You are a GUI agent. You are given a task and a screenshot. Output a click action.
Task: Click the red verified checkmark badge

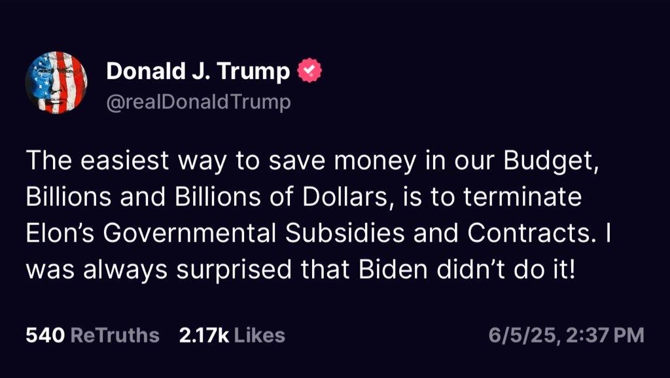pyautogui.click(x=309, y=71)
